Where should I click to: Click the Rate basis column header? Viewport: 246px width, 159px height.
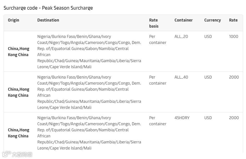coord(154,23)
